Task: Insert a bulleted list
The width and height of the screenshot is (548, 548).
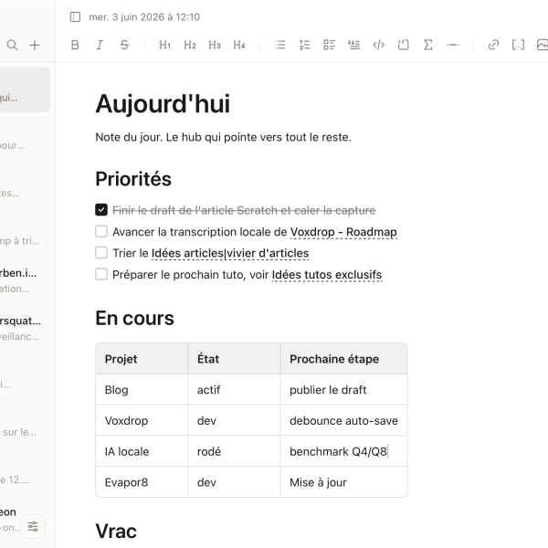Action: [280, 45]
